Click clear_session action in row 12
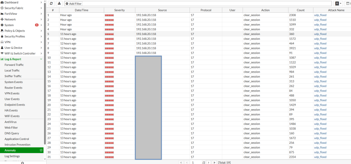351x164 pixels. [252, 67]
